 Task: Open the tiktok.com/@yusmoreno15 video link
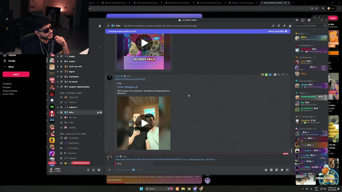coord(165,159)
